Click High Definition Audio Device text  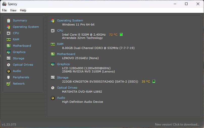pyautogui.click(x=83, y=102)
